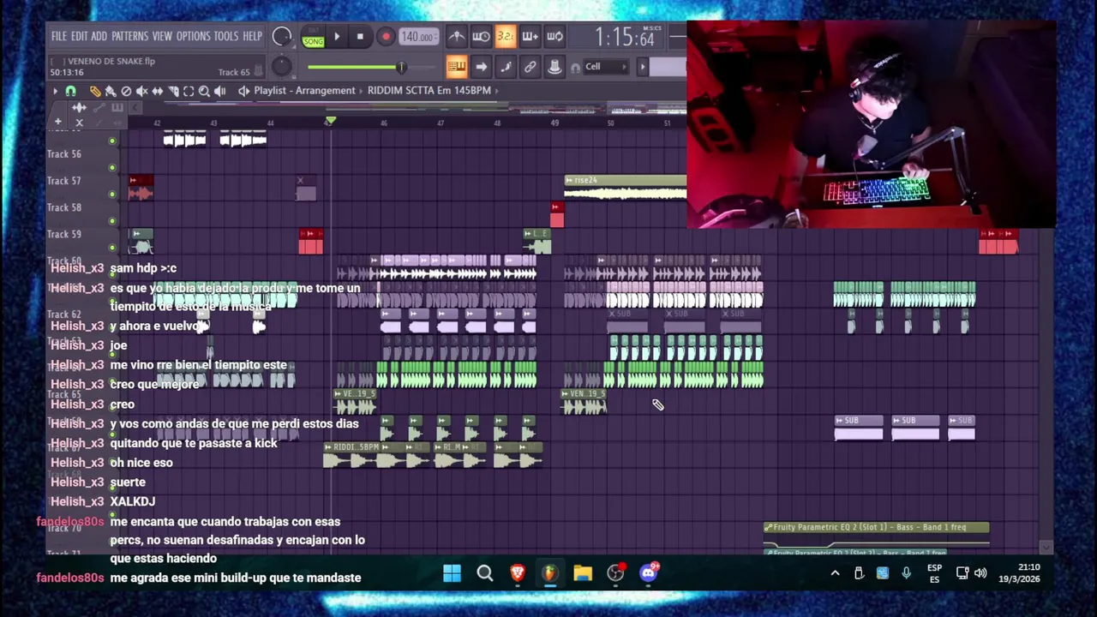Adjust the master volume knob
The height and width of the screenshot is (617, 1097).
[x=281, y=37]
